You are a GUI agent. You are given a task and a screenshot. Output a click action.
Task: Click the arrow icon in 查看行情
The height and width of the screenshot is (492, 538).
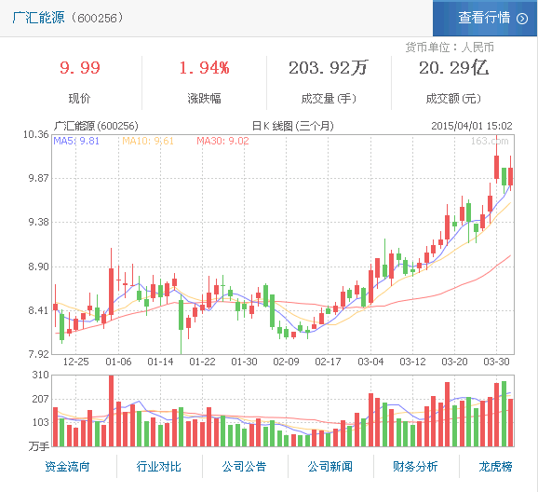[x=522, y=19]
